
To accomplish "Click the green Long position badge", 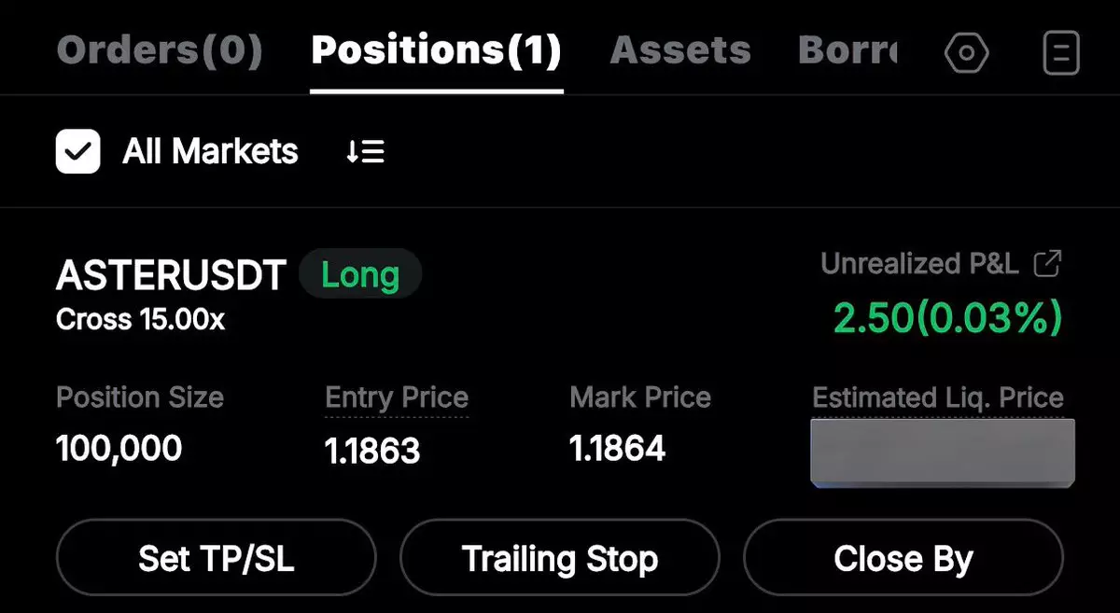I will coord(360,275).
